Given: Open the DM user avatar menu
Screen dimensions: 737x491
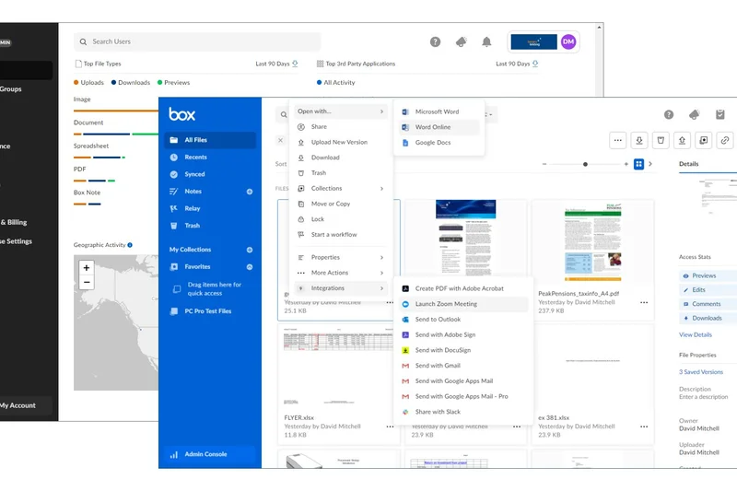Looking at the screenshot, I should pos(568,41).
